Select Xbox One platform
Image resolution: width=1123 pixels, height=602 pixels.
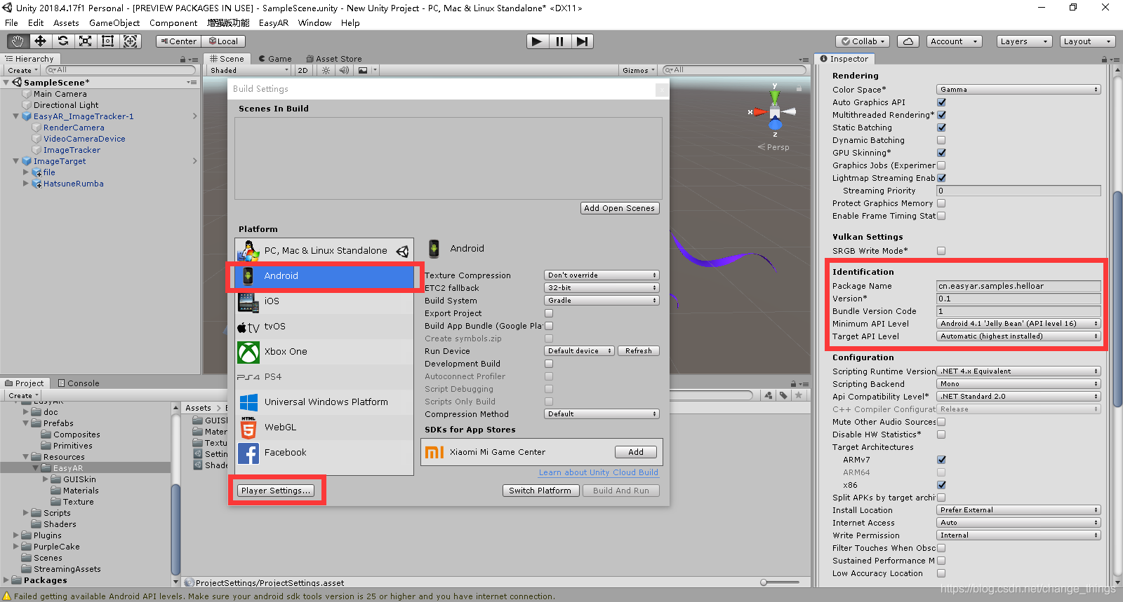[x=324, y=352]
